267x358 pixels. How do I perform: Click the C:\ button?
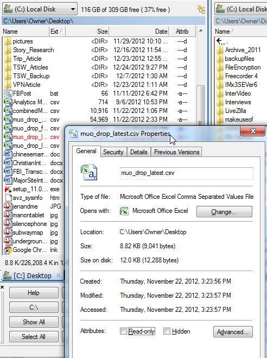(x=34, y=307)
